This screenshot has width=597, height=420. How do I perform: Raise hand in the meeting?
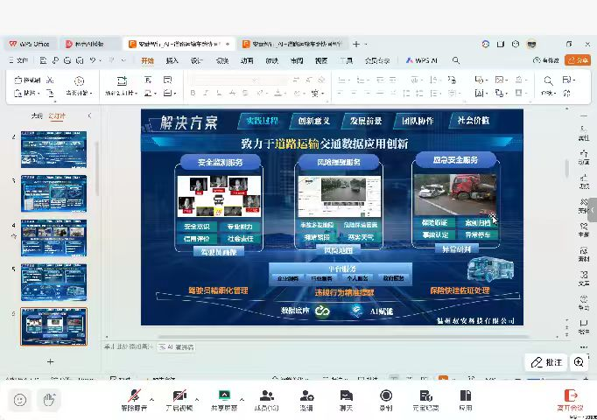[x=50, y=400]
